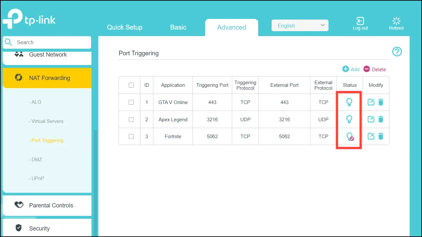The image size is (422, 237).
Task: Click the Port Triggering page heading
Action: point(139,53)
